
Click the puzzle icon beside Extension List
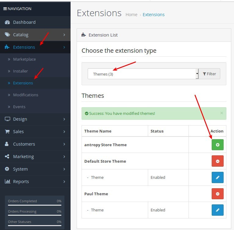(x=84, y=35)
